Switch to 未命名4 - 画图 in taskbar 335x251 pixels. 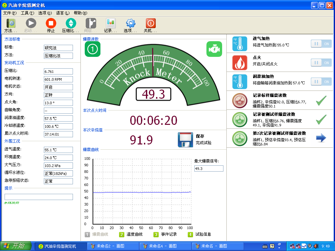click(x=165, y=246)
